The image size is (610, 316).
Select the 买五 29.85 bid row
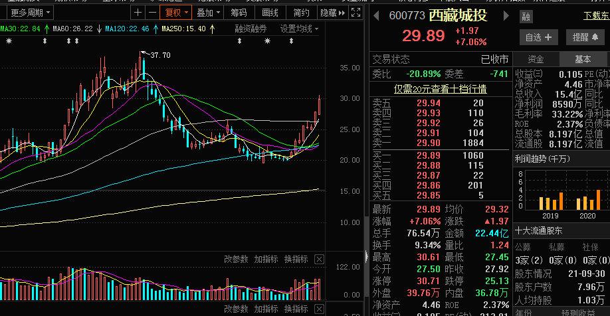pos(440,195)
